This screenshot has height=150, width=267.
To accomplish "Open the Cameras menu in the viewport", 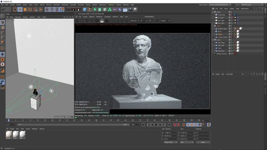I will click(x=18, y=17).
